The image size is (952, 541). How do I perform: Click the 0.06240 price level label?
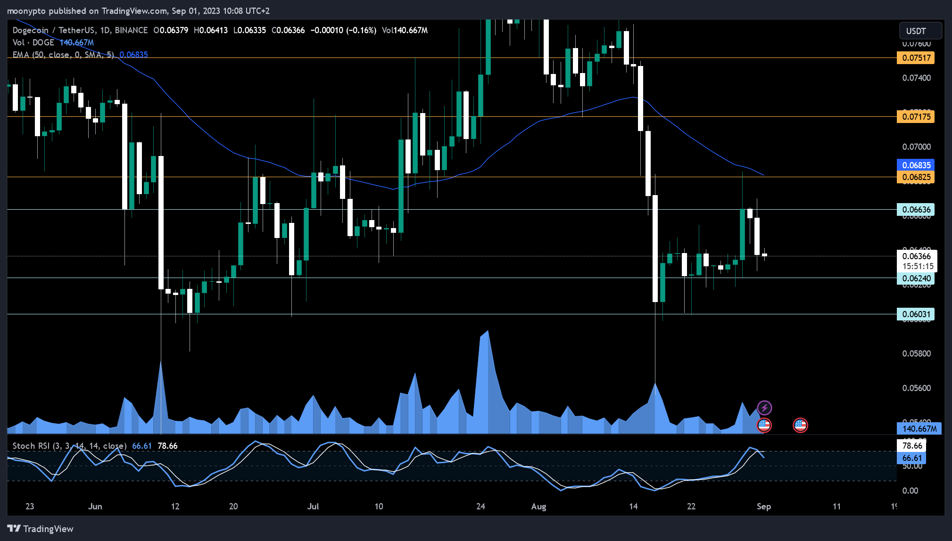916,279
